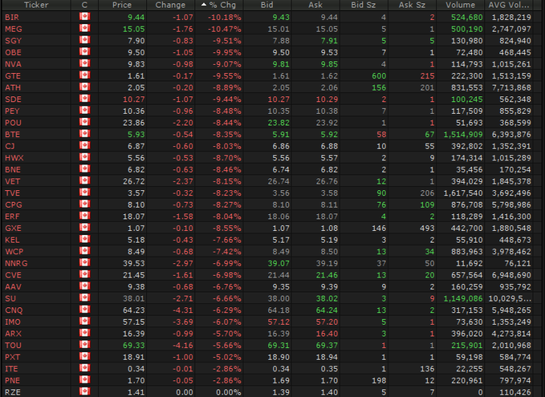Select the ITE ticker
Image resolution: width=545 pixels, height=397 pixels.
click(11, 369)
